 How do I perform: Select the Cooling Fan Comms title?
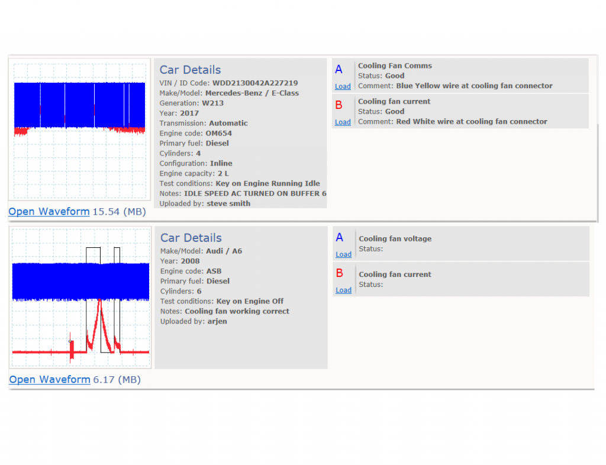pos(395,66)
